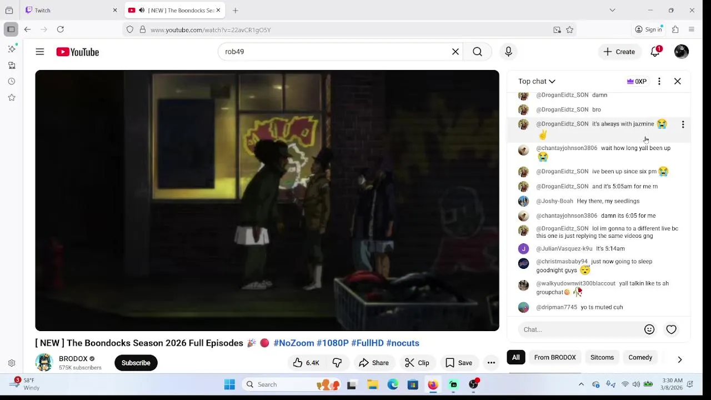Show next category chips arrow

pos(679,359)
